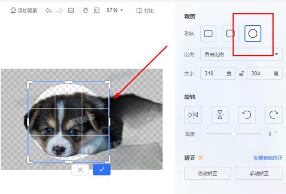This screenshot has width=286, height=194.
Task: Redo the last edit
Action: pos(60,10)
